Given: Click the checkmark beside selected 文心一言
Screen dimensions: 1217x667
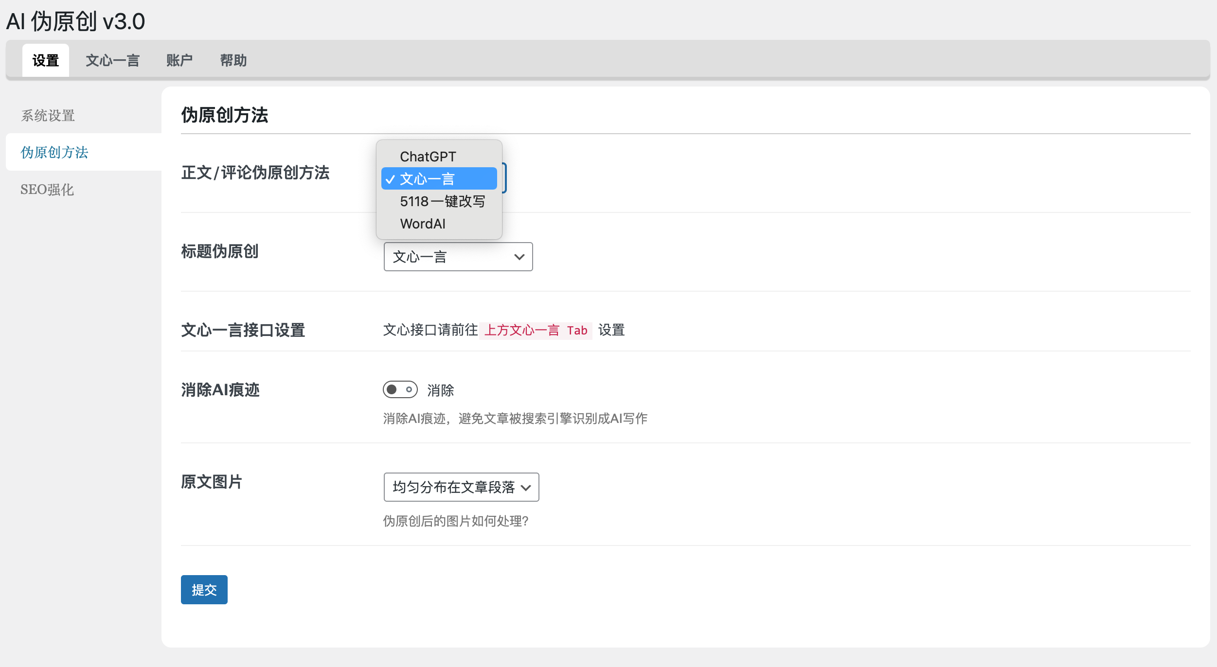Looking at the screenshot, I should click(390, 179).
